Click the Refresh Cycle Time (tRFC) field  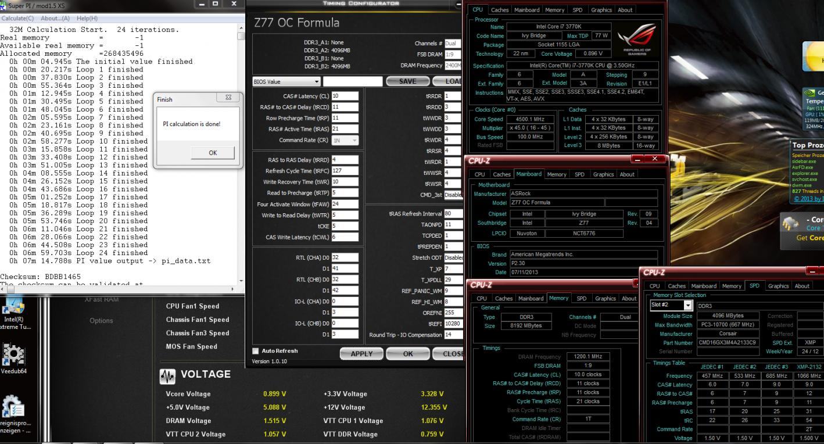tap(345, 171)
